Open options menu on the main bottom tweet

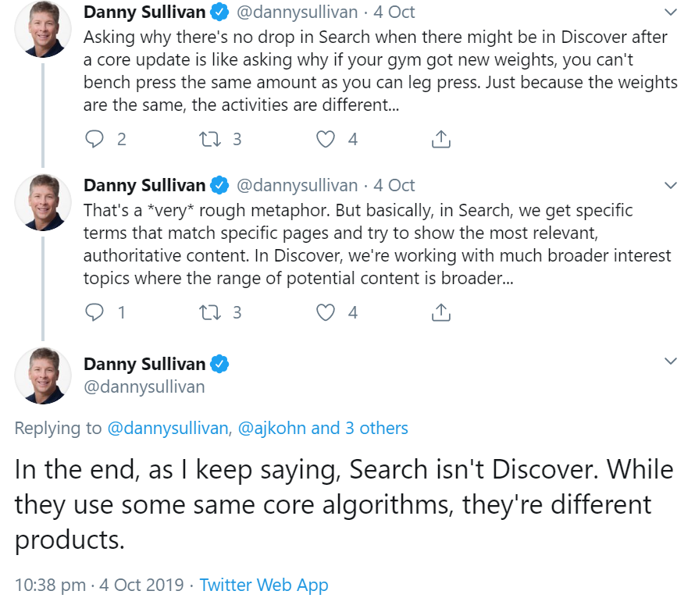pos(670,361)
